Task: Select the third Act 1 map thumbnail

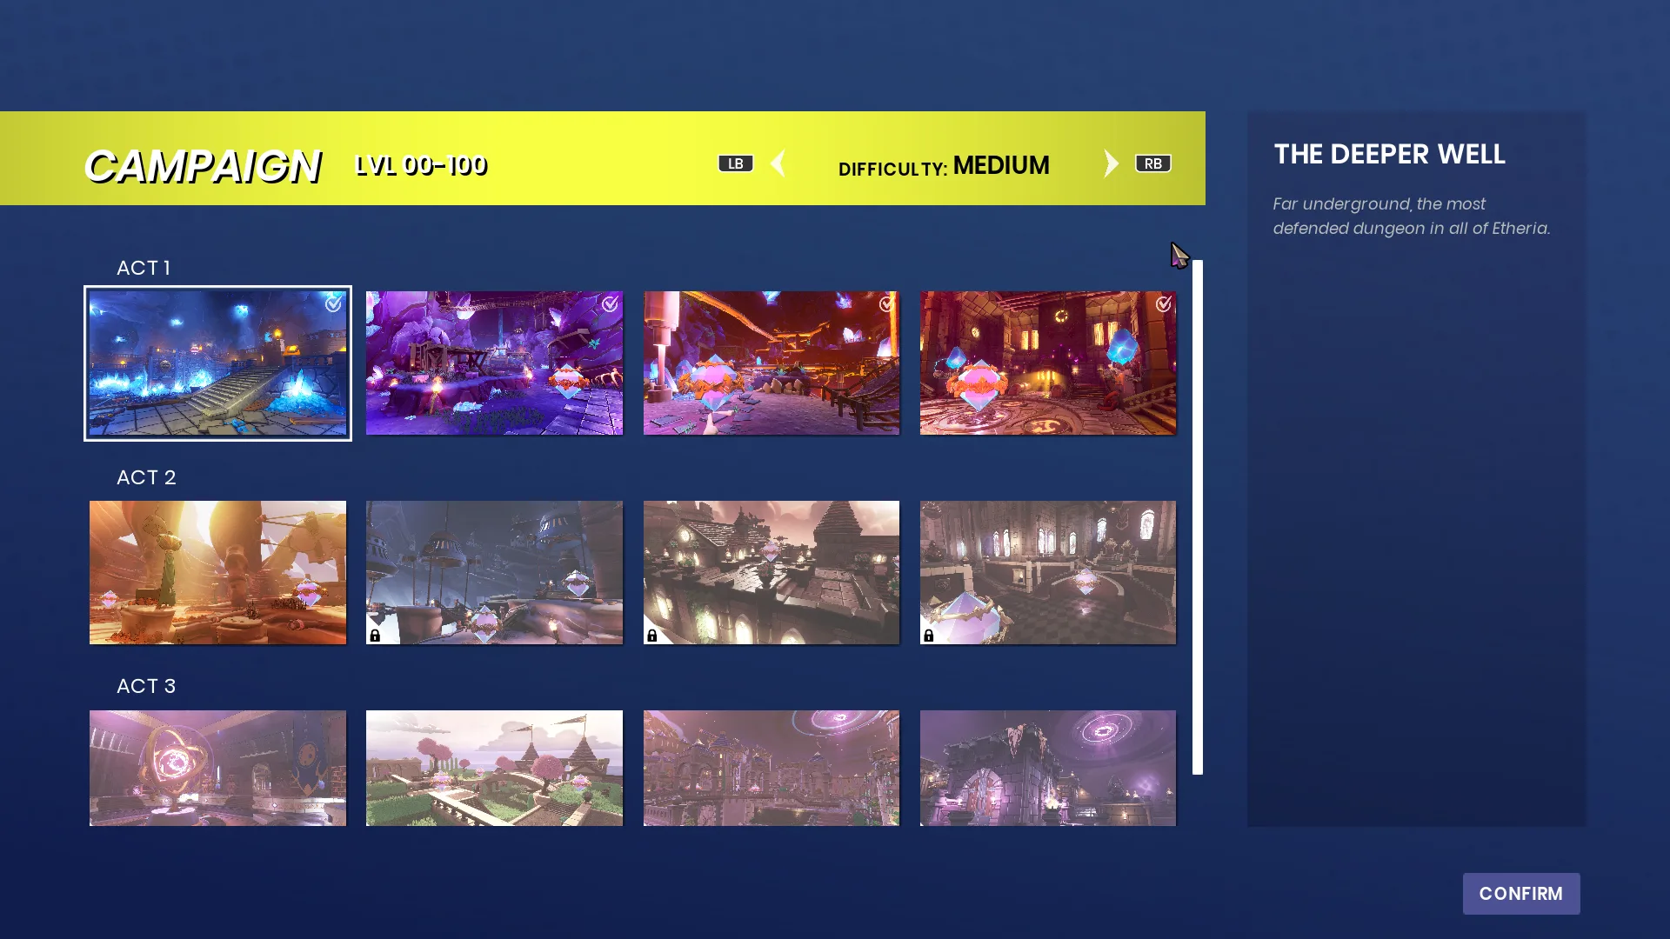Action: point(772,363)
